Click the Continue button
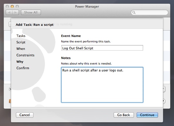 coord(147,115)
